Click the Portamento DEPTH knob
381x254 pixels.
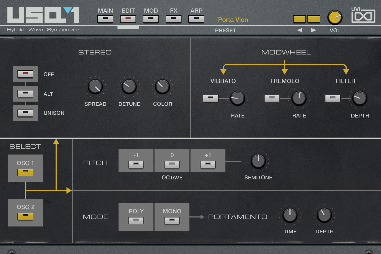(324, 215)
